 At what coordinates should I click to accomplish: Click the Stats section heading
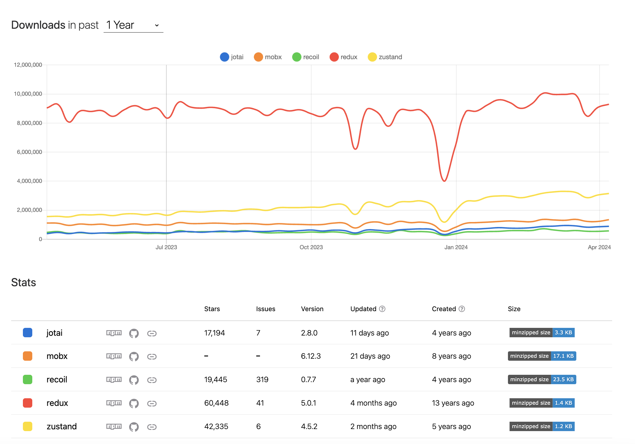[x=23, y=282]
